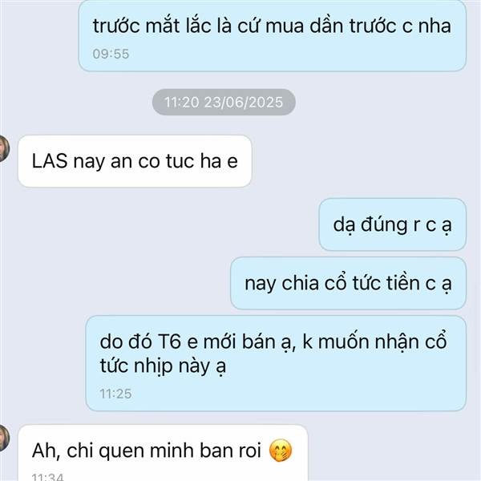Image resolution: width=481 pixels, height=481 pixels.
Task: Tap the sender avatar beside the LAS message
Action: (4, 148)
